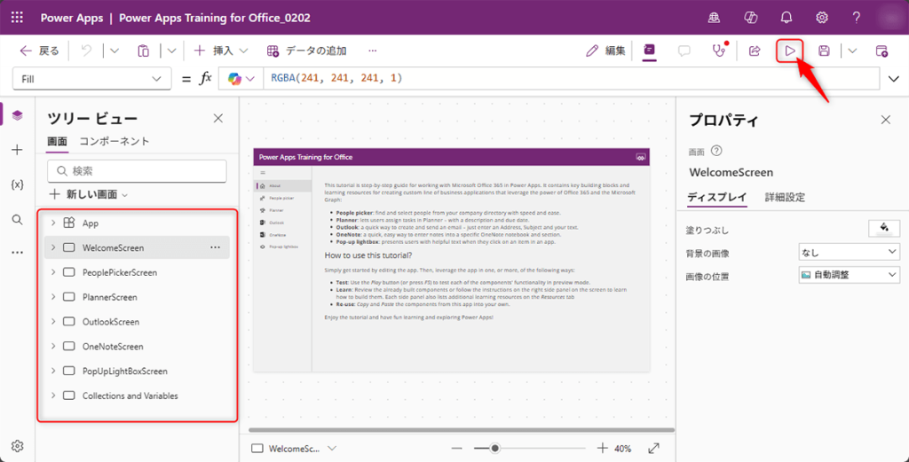Screen dimensions: 909x462
Task: Open the 画像の位置 dropdown
Action: [x=850, y=275]
